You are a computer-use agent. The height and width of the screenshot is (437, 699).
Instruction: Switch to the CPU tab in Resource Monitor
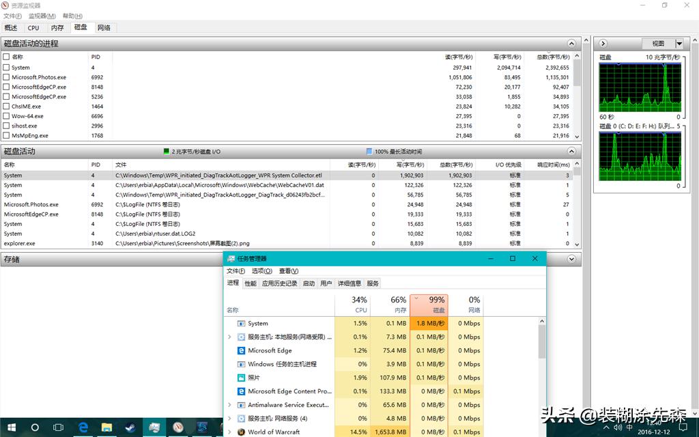coord(33,28)
